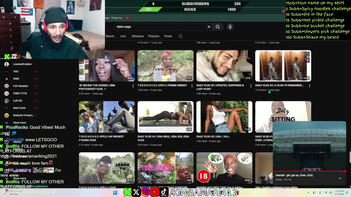Image resolution: width=351 pixels, height=197 pixels.
Task: Click 'Doechii - girl, get up.' miniplayer title
Action: [x=294, y=175]
